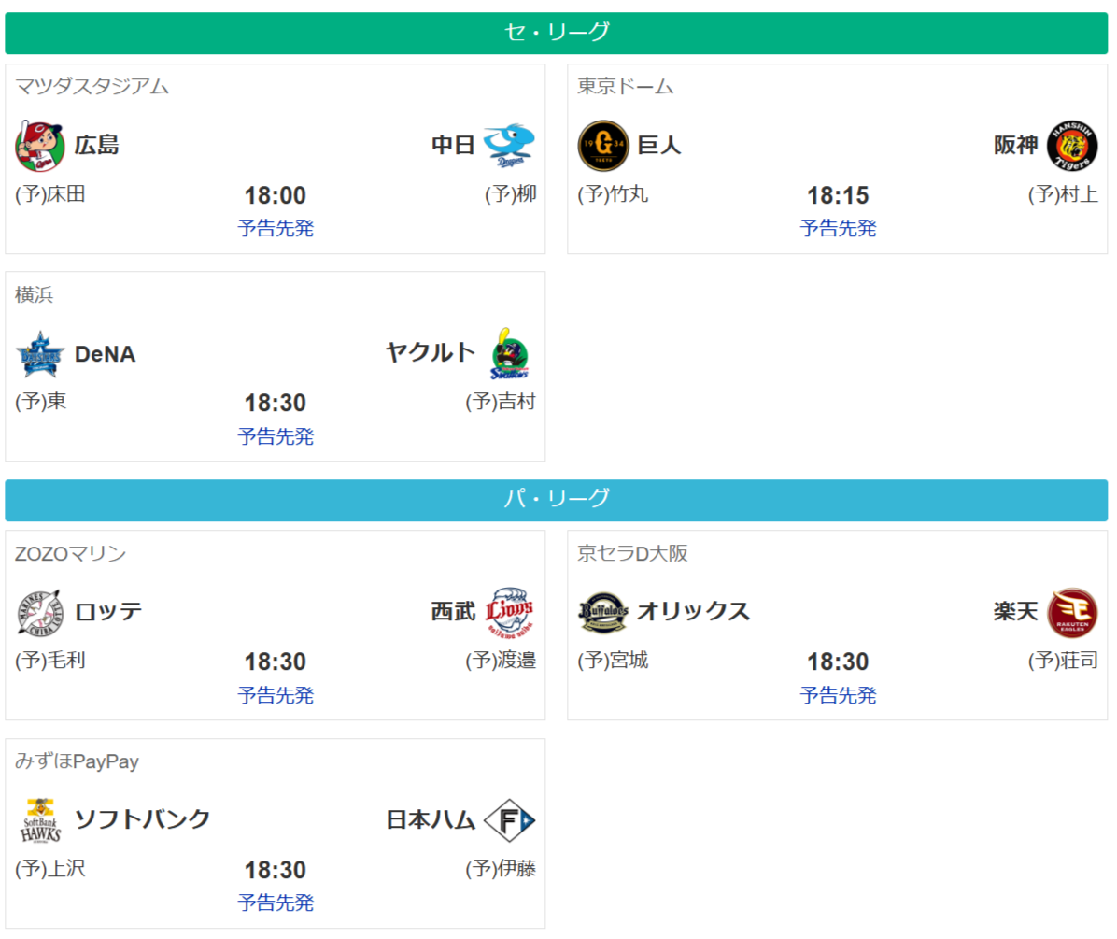Click the Seibu Lions team logo
The image size is (1117, 939).
[510, 613]
